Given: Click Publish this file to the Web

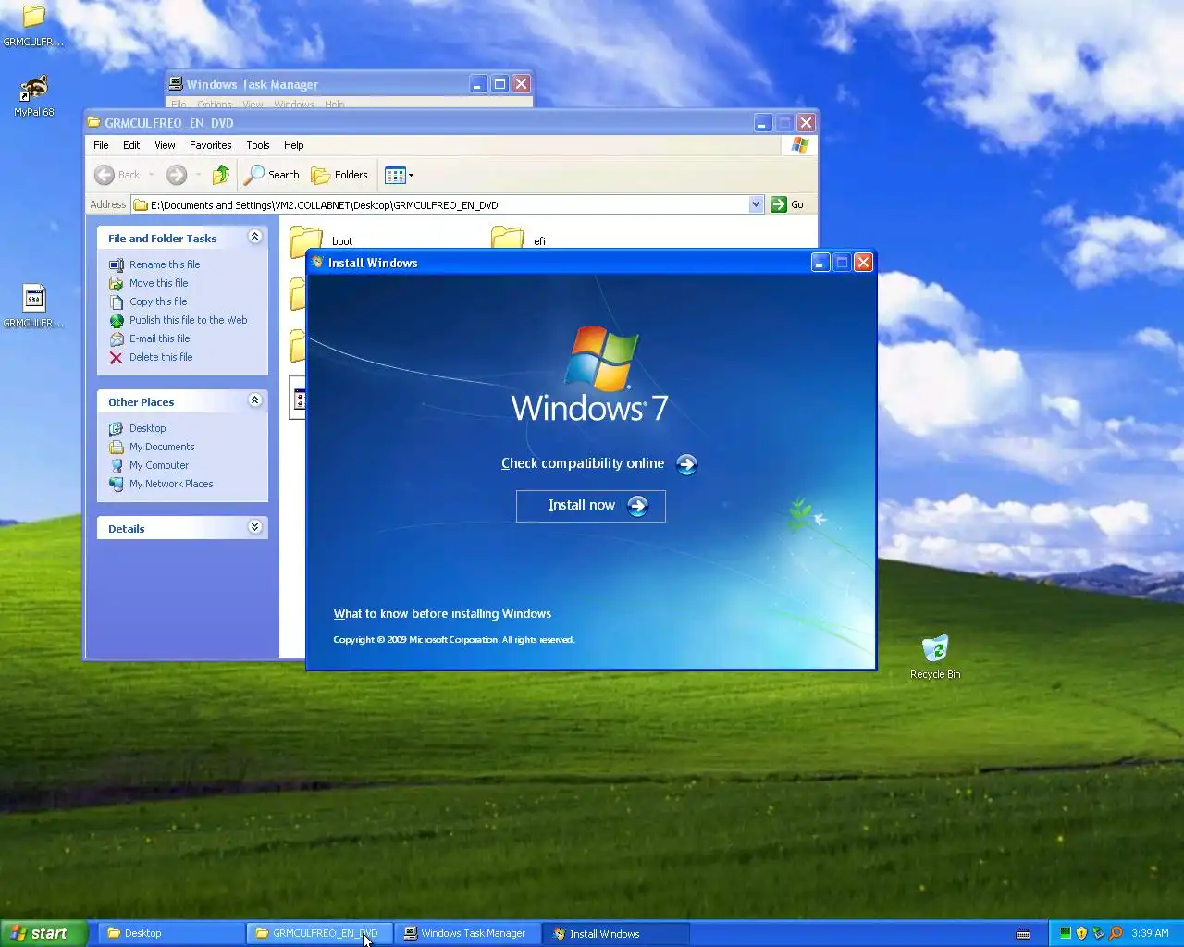Looking at the screenshot, I should click(189, 320).
